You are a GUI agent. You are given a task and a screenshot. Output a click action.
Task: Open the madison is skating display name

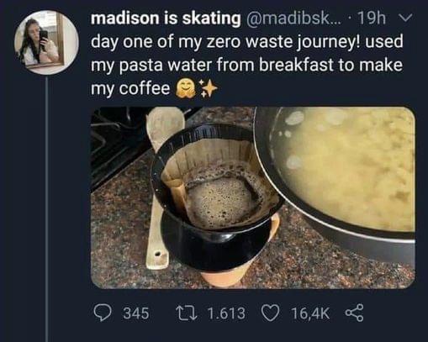click(166, 18)
